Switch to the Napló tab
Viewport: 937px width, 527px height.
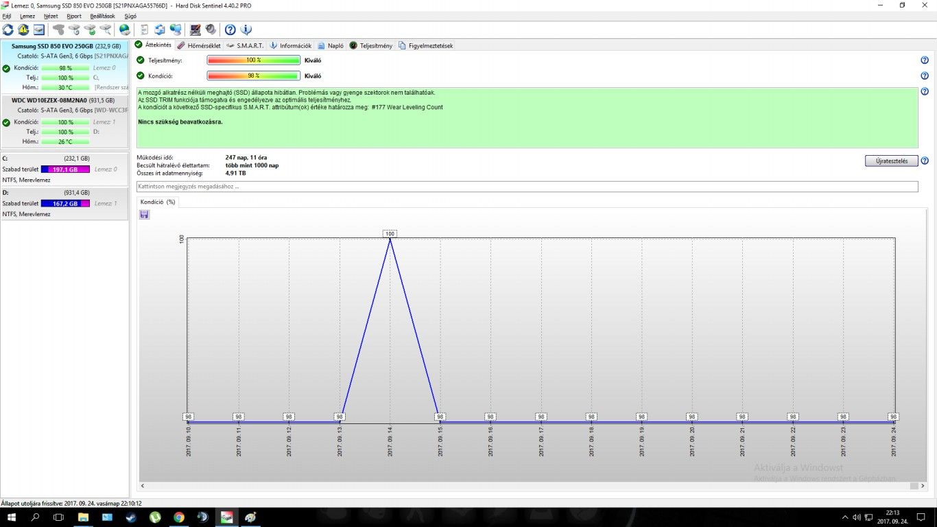coord(331,45)
